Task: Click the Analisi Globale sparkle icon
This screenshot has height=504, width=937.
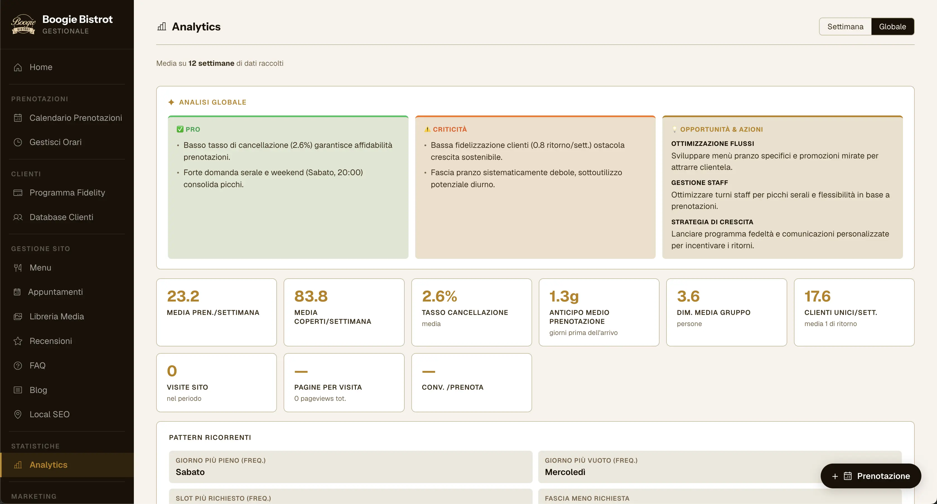Action: coord(171,102)
